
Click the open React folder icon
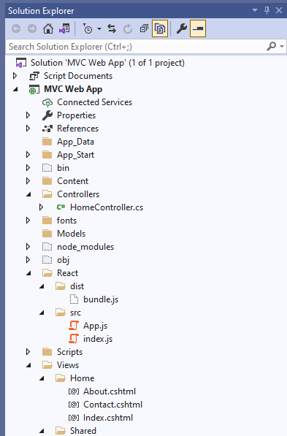pyautogui.click(x=47, y=273)
